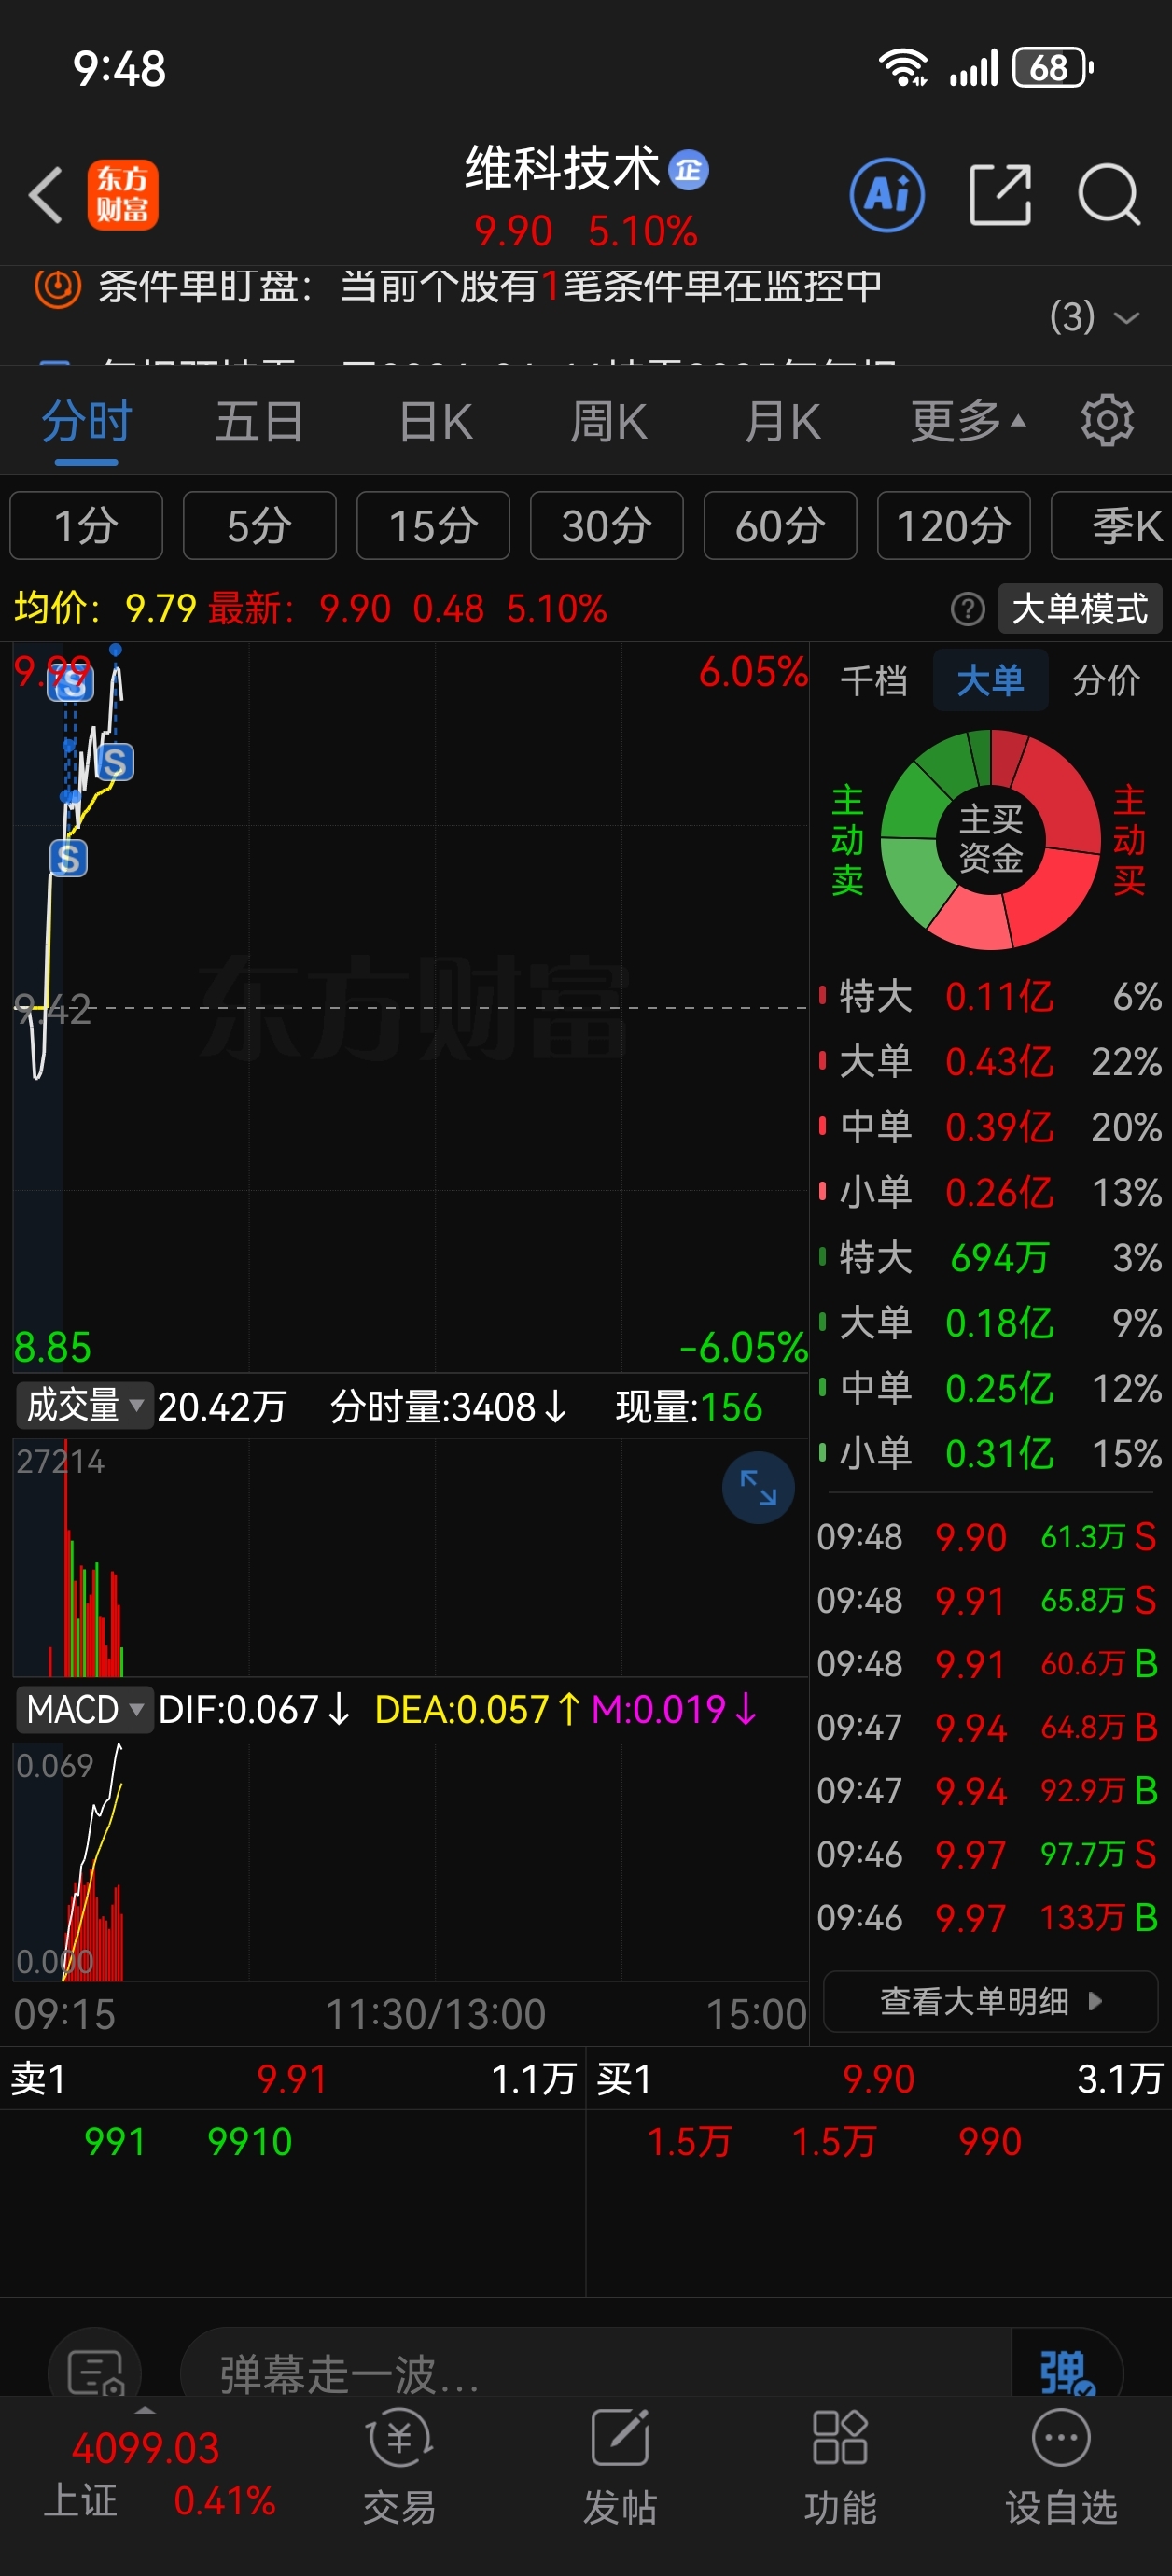This screenshot has width=1172, height=2576.
Task: Open the 功能 functions icon
Action: pos(840,2467)
